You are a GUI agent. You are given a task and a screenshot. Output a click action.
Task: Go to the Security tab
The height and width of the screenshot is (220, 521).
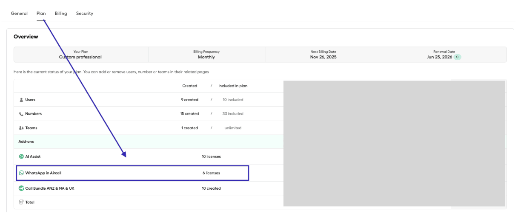pyautogui.click(x=85, y=14)
